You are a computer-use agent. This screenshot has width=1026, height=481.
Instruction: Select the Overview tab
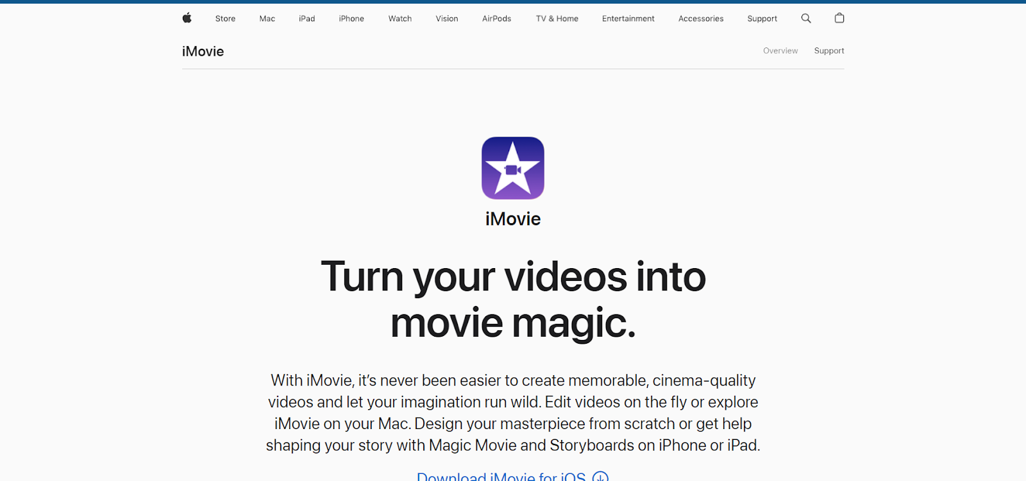click(x=780, y=51)
